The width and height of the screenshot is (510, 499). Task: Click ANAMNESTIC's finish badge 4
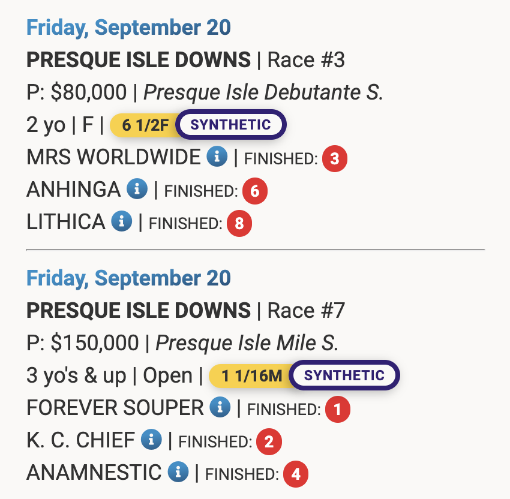296,474
